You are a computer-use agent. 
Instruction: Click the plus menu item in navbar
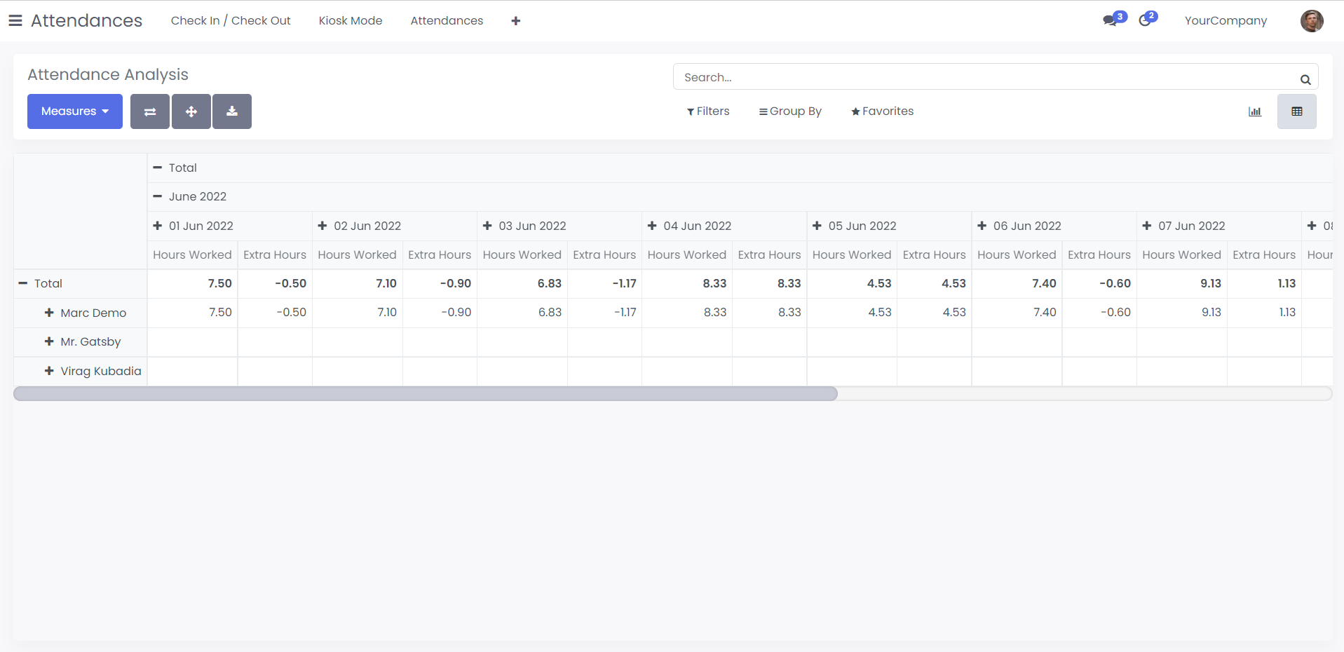[x=516, y=21]
